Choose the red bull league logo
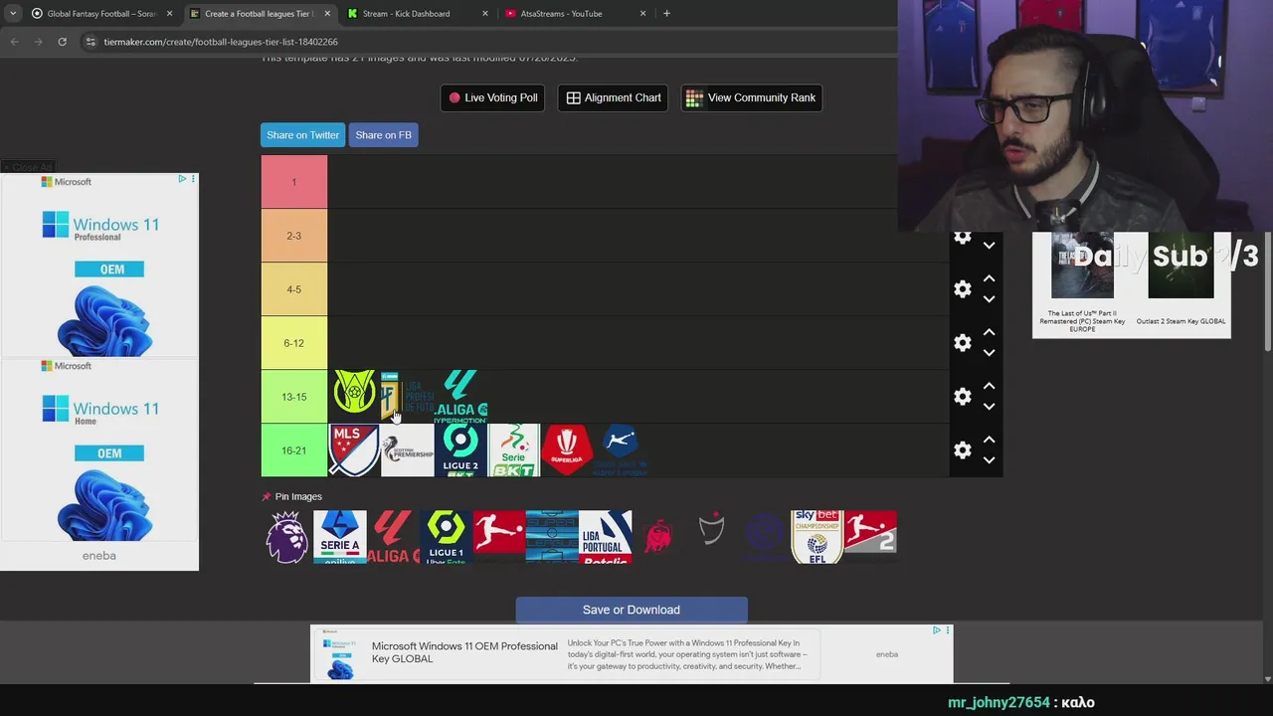 [658, 537]
